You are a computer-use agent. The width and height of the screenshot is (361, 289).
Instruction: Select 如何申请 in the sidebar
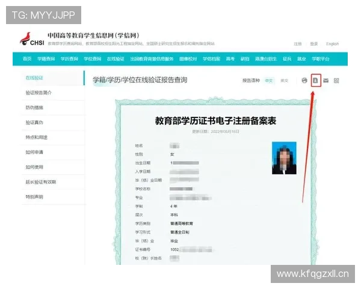pyautogui.click(x=53, y=152)
